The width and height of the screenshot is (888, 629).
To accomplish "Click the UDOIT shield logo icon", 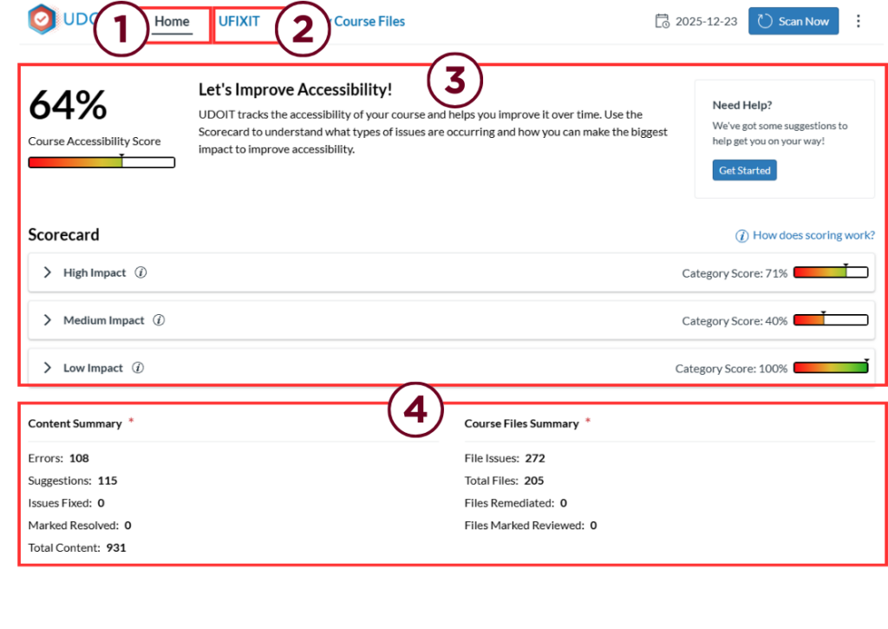I will tap(42, 18).
